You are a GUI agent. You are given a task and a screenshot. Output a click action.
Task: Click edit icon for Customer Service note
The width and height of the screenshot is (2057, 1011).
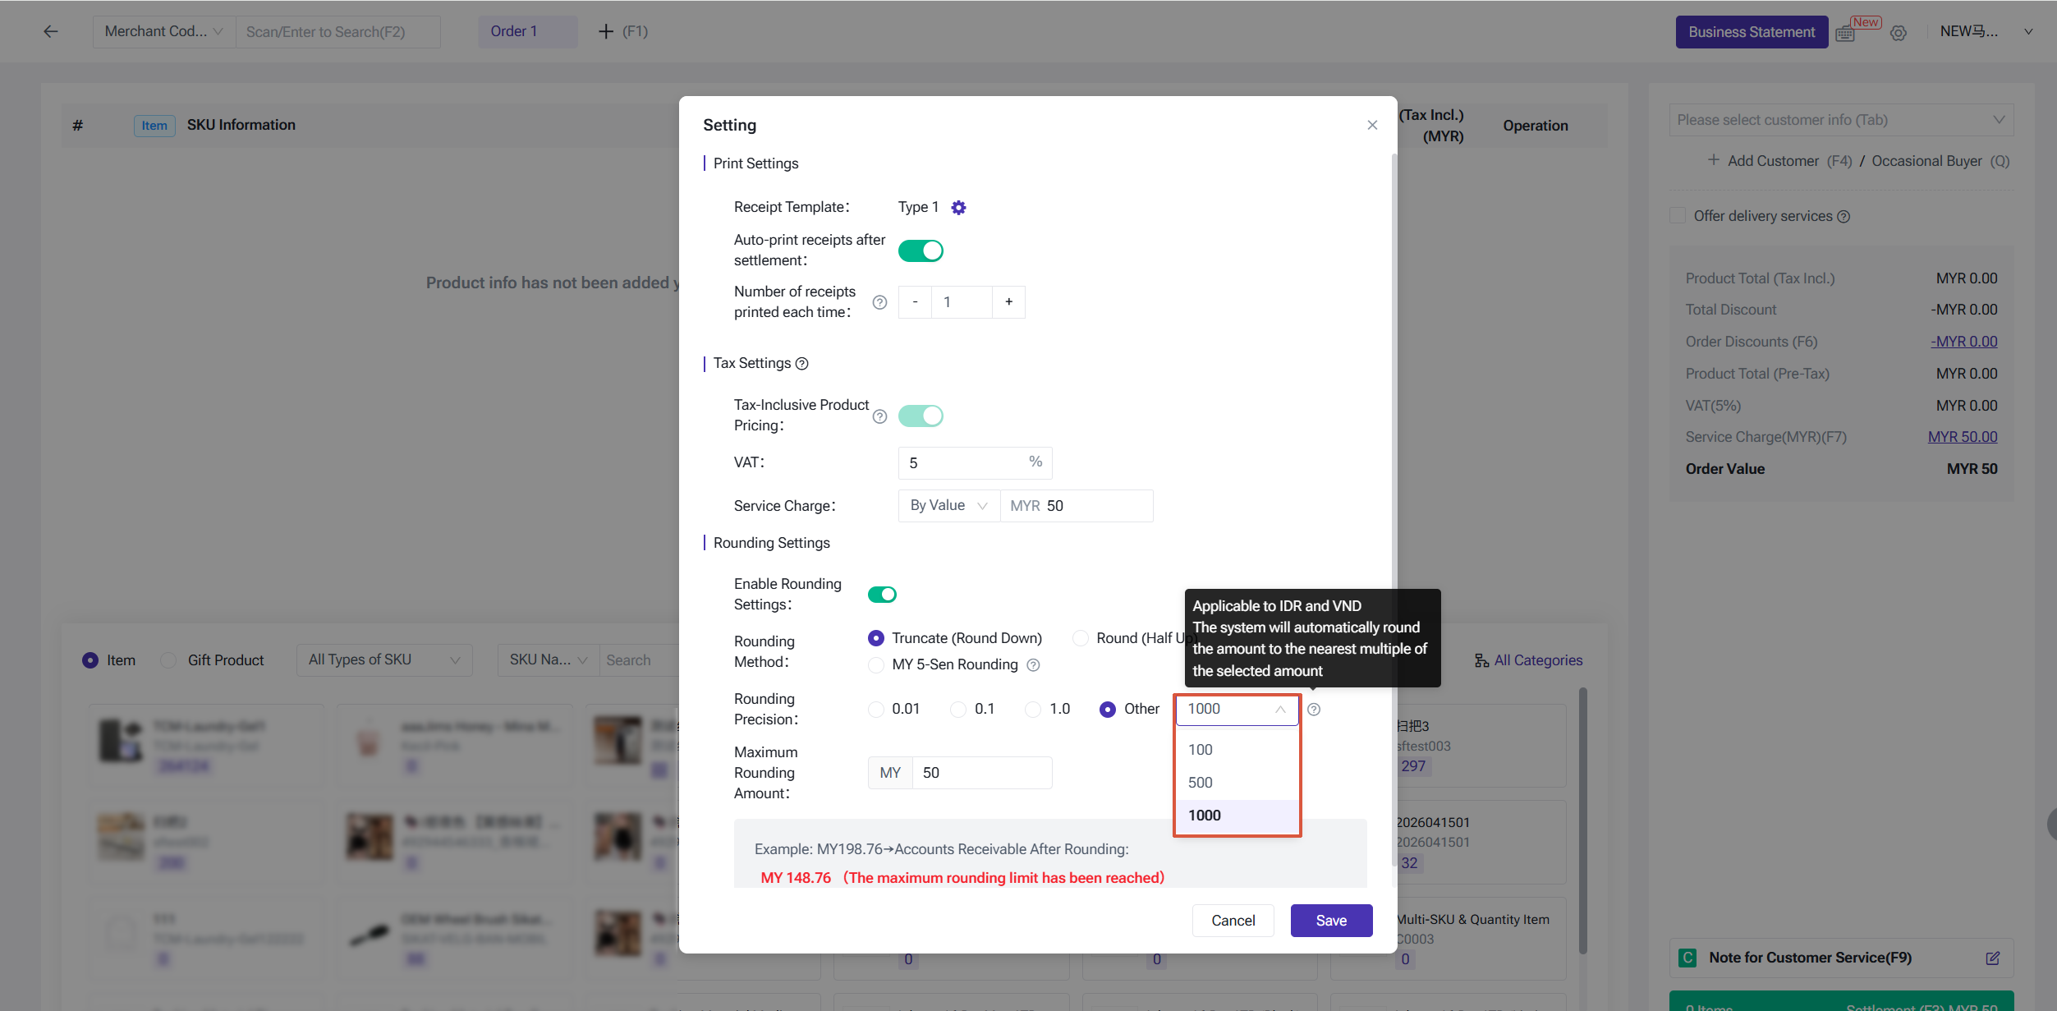(1992, 958)
